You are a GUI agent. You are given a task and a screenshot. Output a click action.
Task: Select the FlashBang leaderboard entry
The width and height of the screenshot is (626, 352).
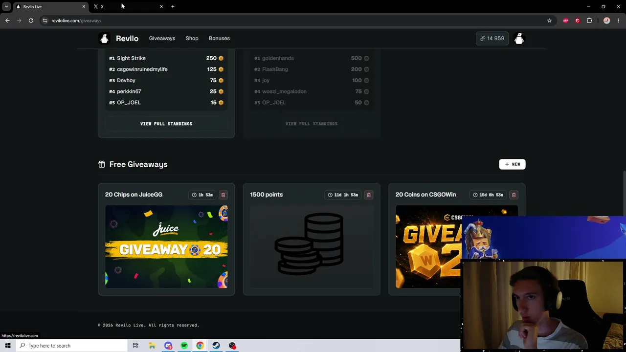coord(312,69)
